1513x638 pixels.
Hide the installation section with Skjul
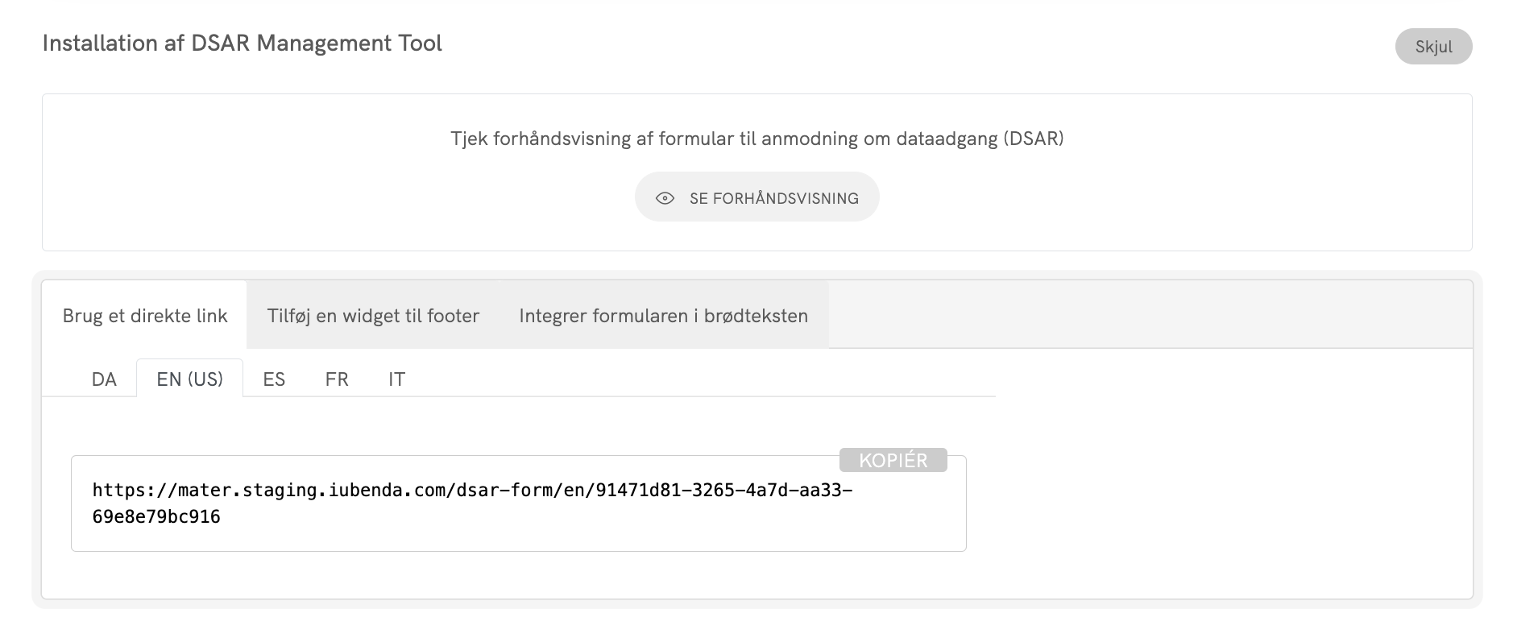[1433, 47]
